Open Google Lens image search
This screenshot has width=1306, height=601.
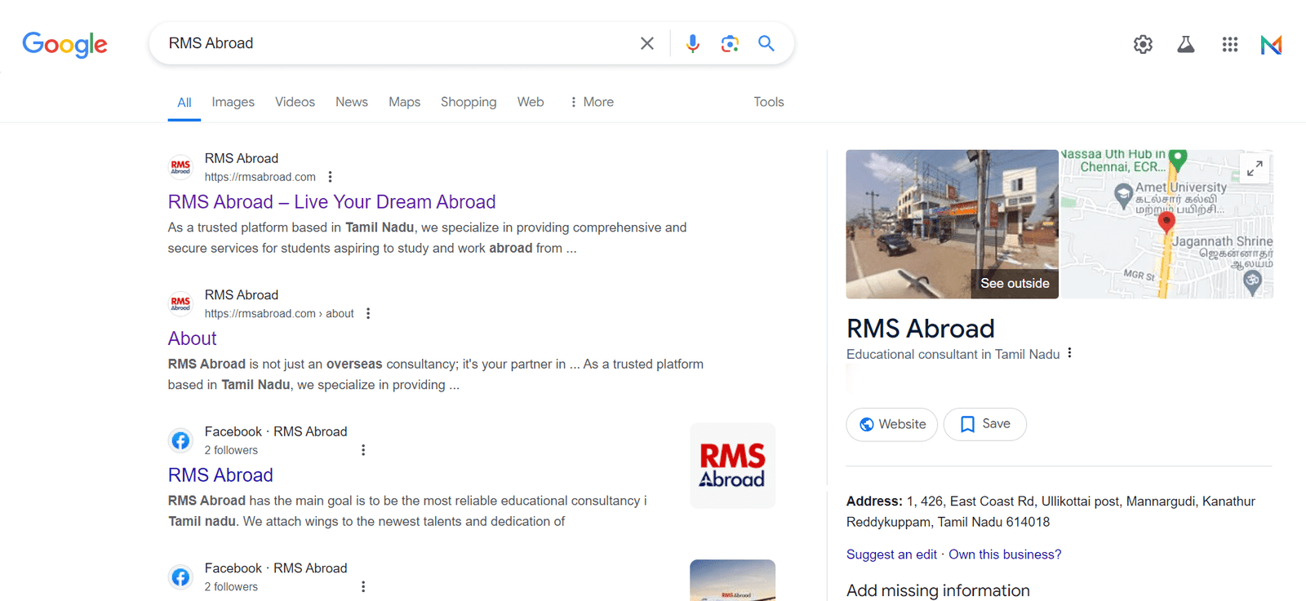[730, 43]
